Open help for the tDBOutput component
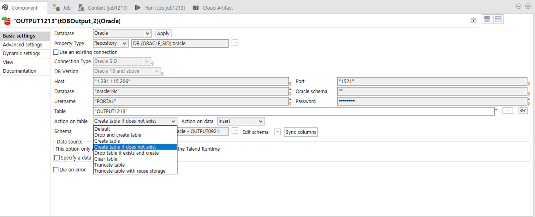The height and width of the screenshot is (217, 535). pos(473,21)
